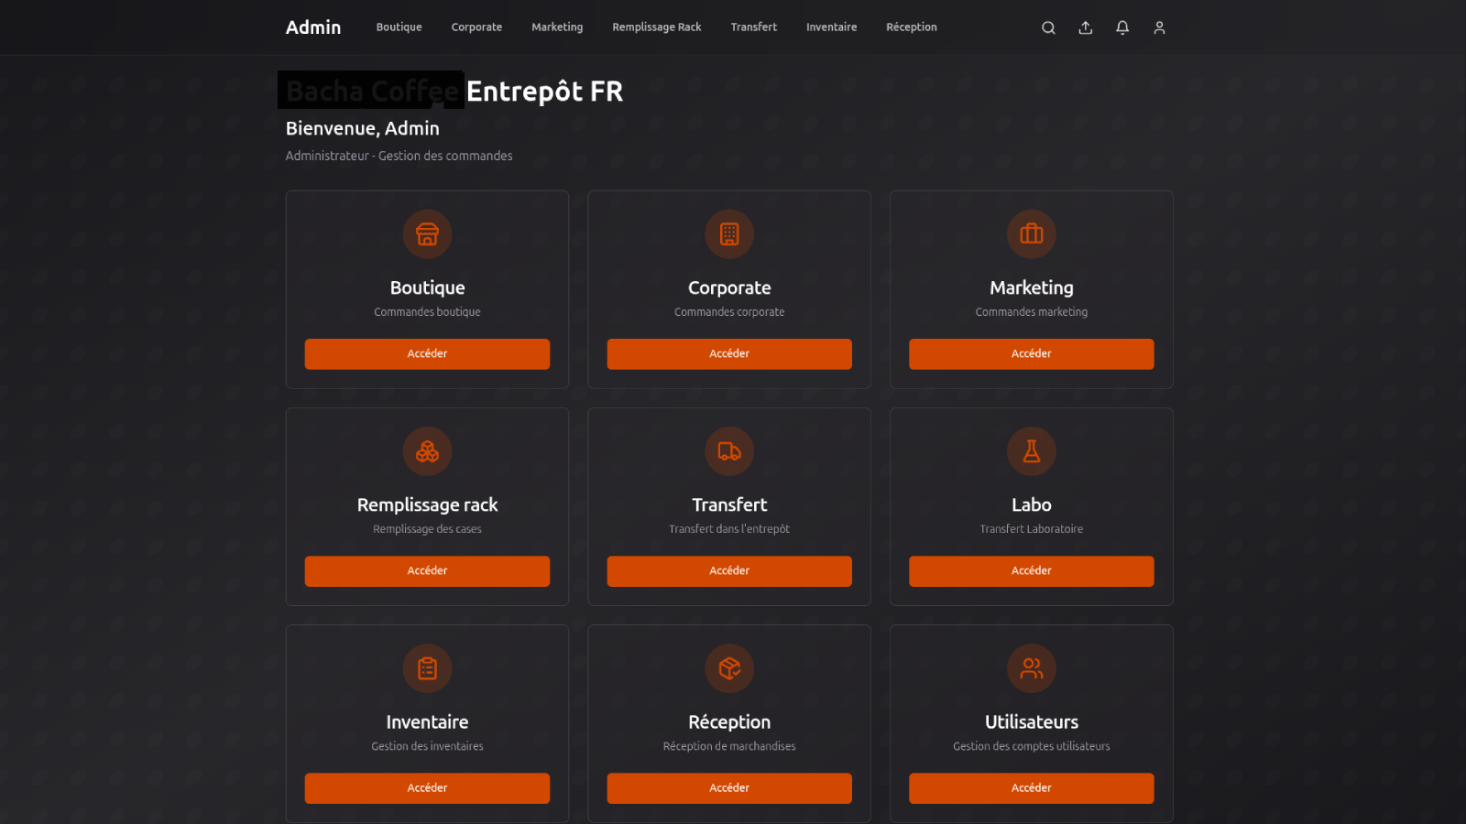Click the upload/export icon in header
1466x824 pixels.
(1085, 27)
